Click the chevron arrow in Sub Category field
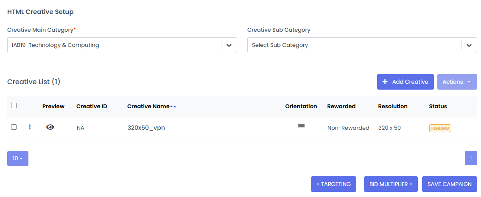Viewport: 481px width, 197px height. [469, 45]
